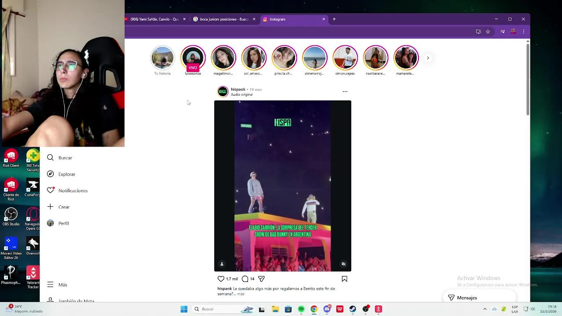Viewport: 562px width, 316px height.
Task: Expand the Más hamburger menu
Action: (x=57, y=285)
